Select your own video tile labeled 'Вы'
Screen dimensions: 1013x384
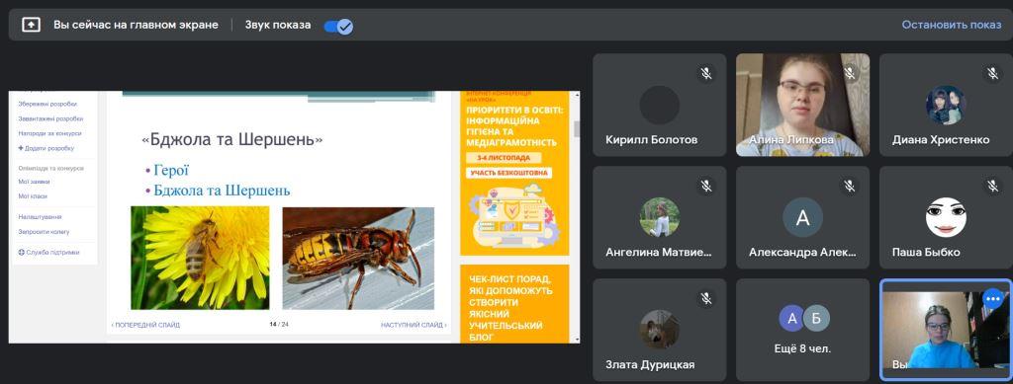click(946, 330)
